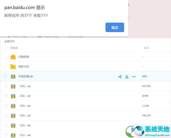
Task: Check the box for 「33」.rar
Action: 6,125
